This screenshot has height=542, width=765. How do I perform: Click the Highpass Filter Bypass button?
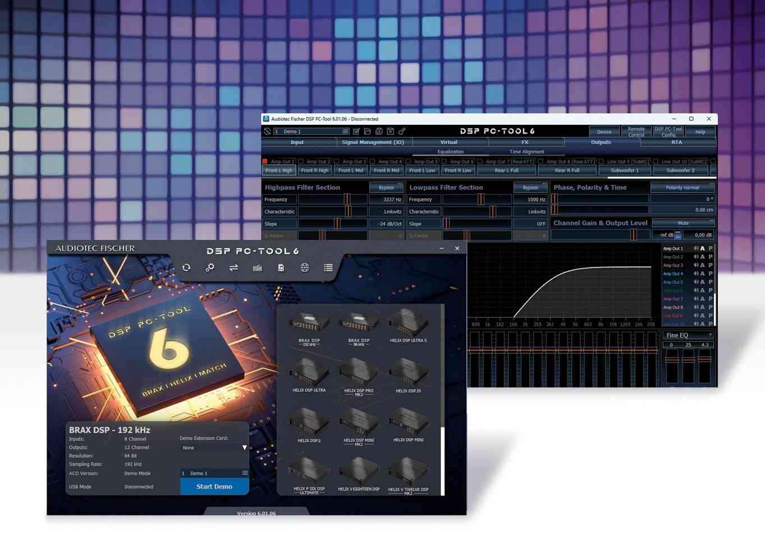[x=386, y=188]
